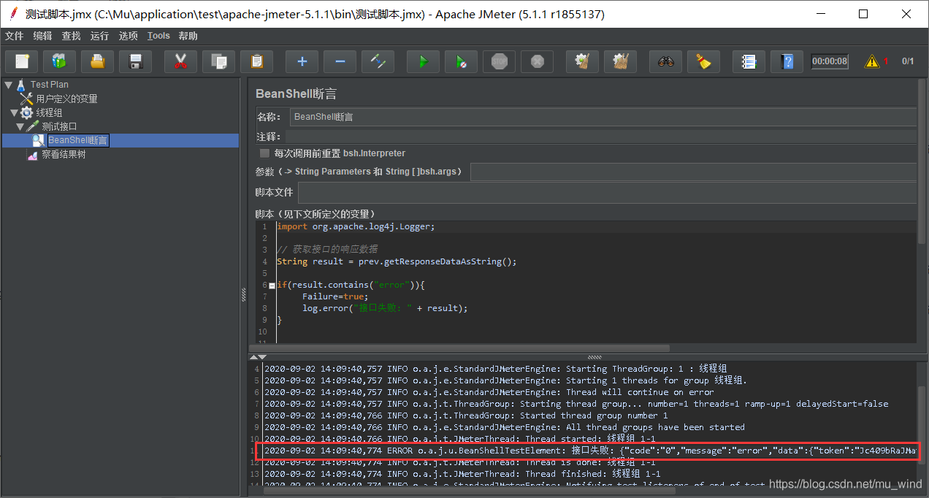Select 察看结果树 in the tree
This screenshot has height=498, width=929.
tap(63, 155)
